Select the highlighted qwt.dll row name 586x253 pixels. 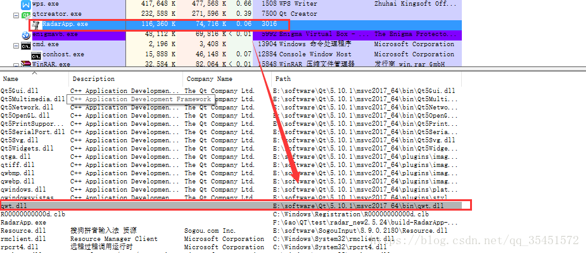(14, 206)
